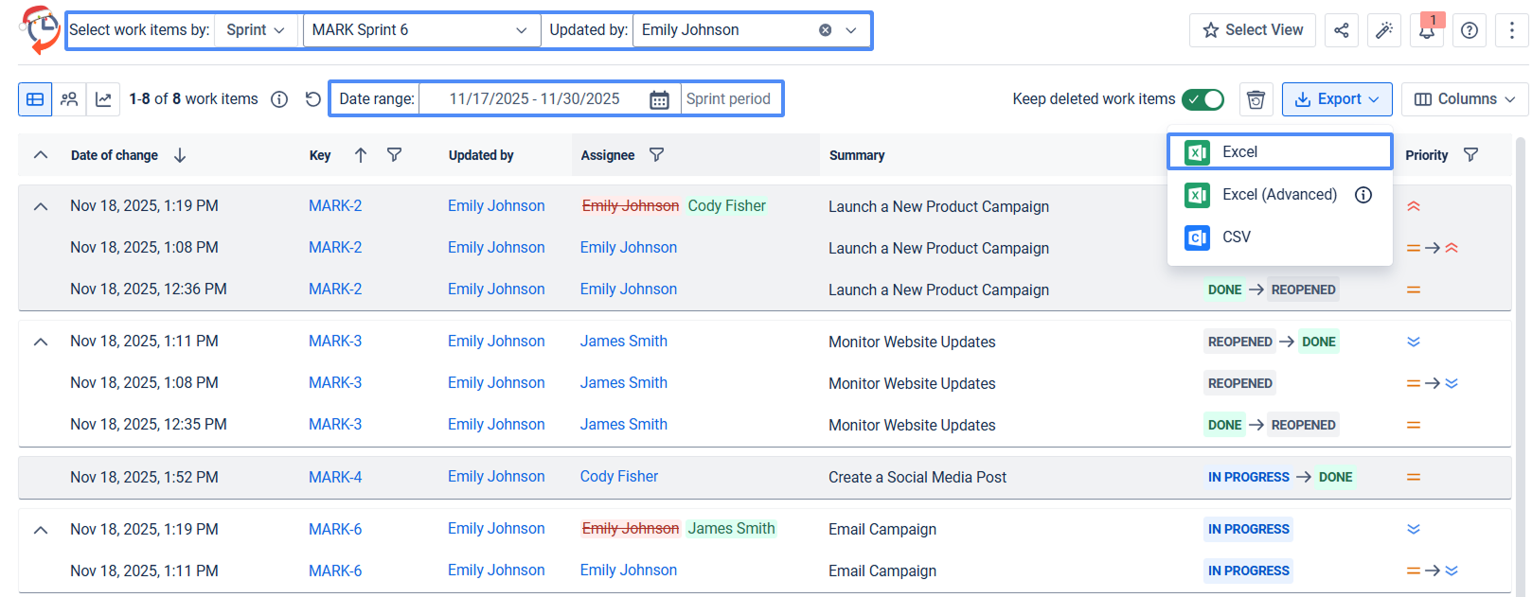The image size is (1532, 597).
Task: Choose CSV export option
Action: 1279,237
